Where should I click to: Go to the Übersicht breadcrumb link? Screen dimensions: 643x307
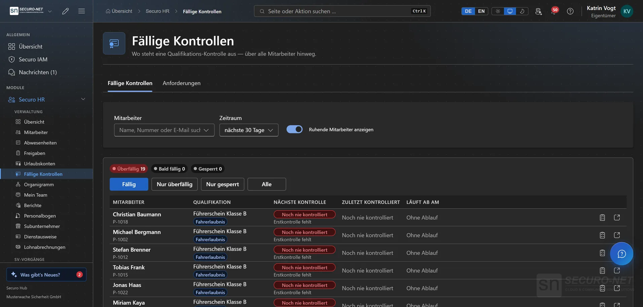[119, 11]
